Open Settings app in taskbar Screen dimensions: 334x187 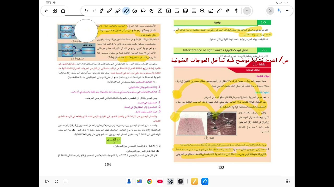coord(170,182)
